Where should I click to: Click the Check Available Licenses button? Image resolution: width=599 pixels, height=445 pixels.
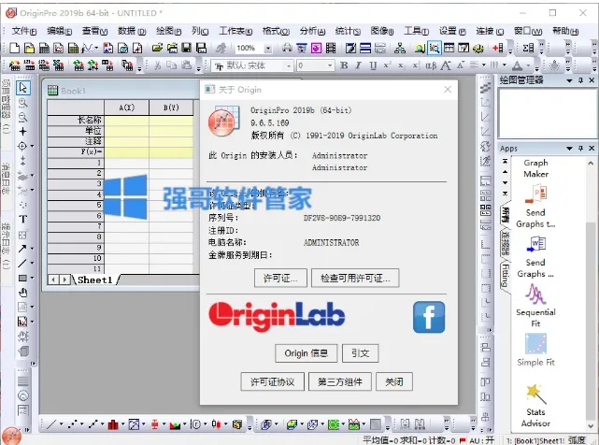(355, 278)
